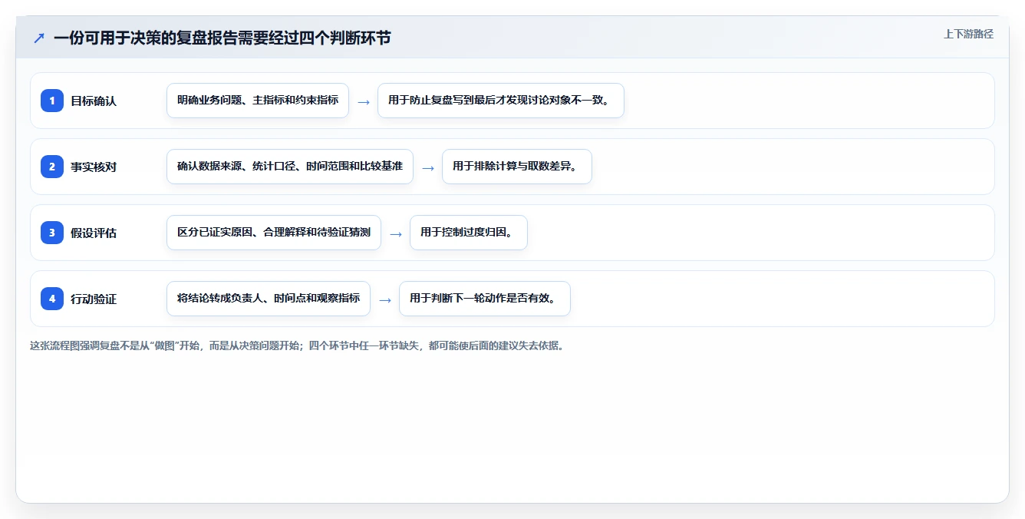Select the 事实核对 step label
Image resolution: width=1025 pixels, height=519 pixels.
tap(94, 167)
